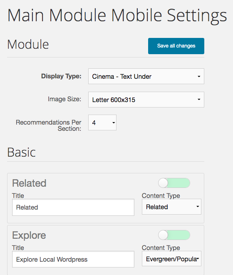
Task: Toggle the Related section switch
Action: tap(174, 183)
